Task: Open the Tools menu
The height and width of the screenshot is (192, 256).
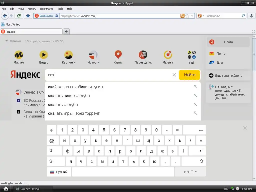Action: (x=60, y=9)
